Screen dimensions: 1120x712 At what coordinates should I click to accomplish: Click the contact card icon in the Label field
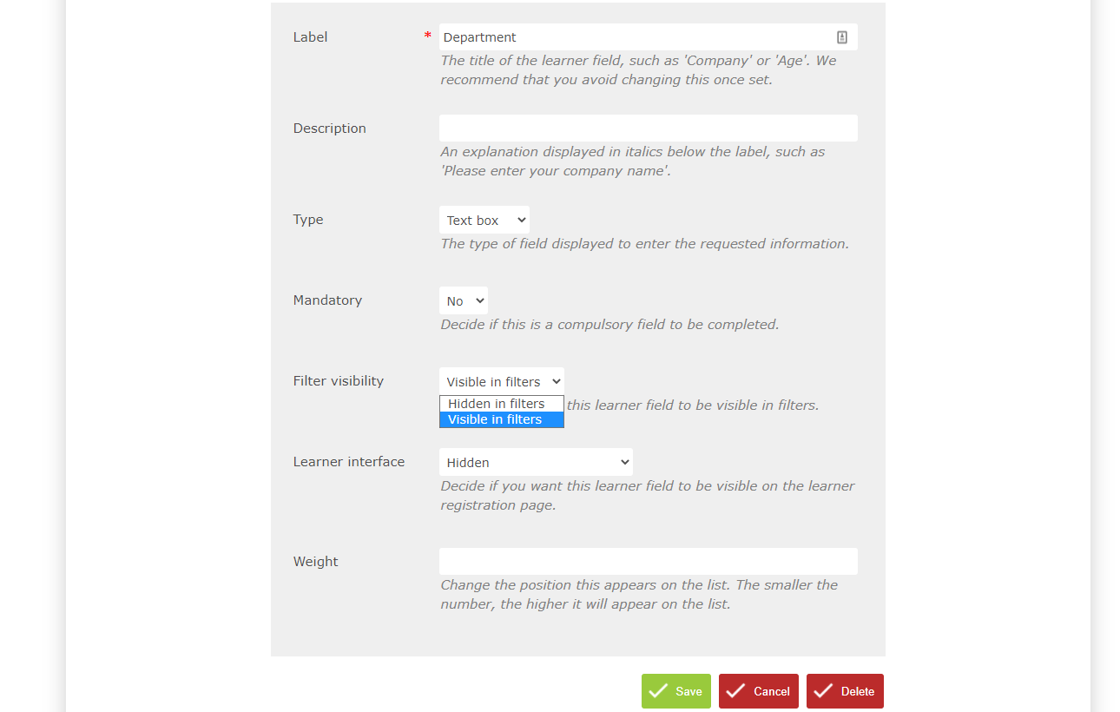click(x=841, y=36)
